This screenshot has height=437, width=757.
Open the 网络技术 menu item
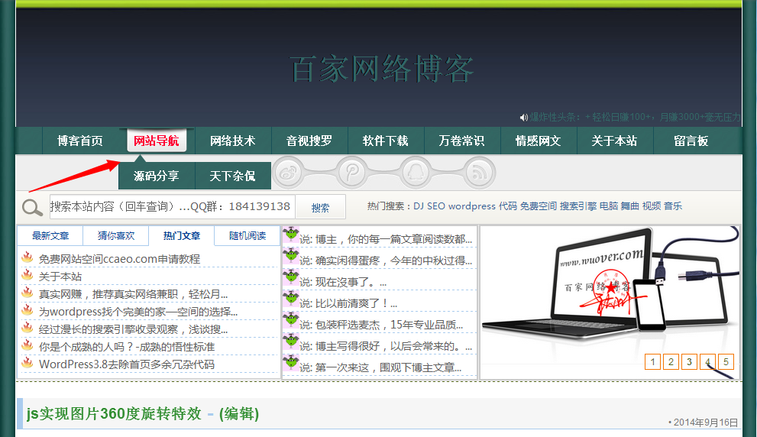tap(233, 141)
